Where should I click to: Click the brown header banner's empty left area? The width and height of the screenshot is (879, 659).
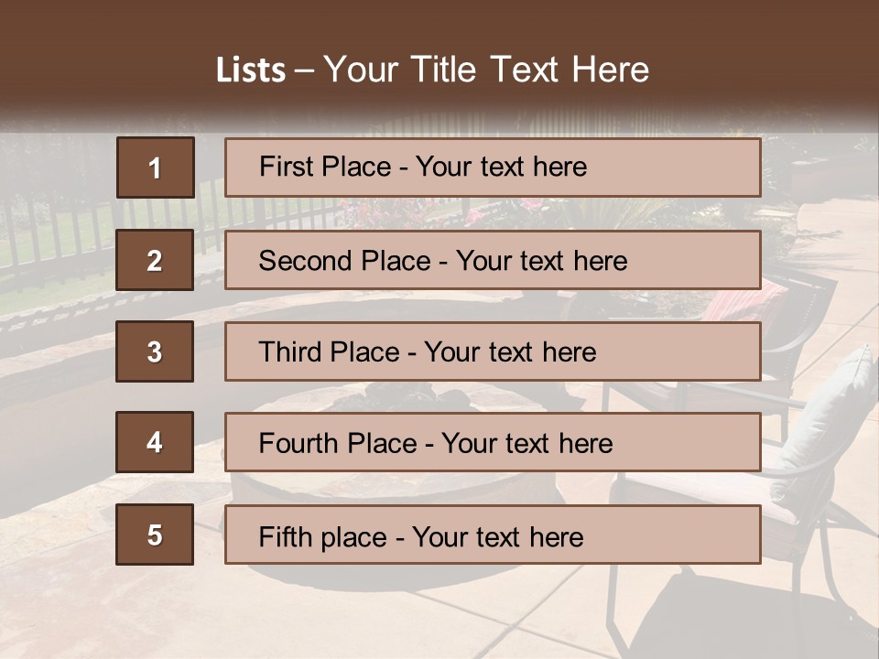(92, 55)
